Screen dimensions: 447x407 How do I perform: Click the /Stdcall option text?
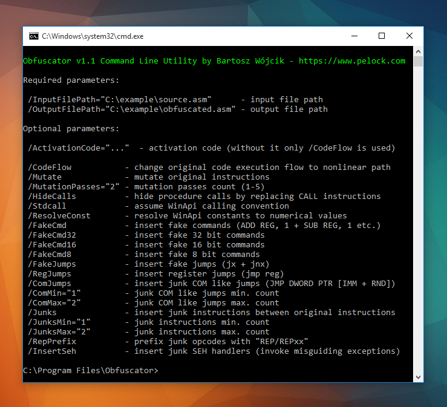pyautogui.click(x=47, y=206)
